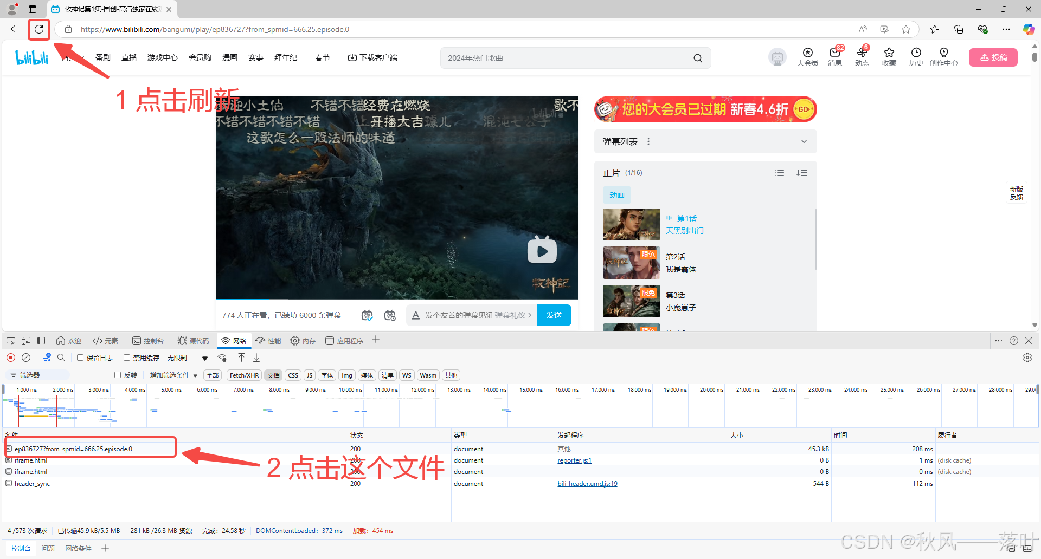1041x559 pixels.
Task: Open 动态 feed icon
Action: 862,57
